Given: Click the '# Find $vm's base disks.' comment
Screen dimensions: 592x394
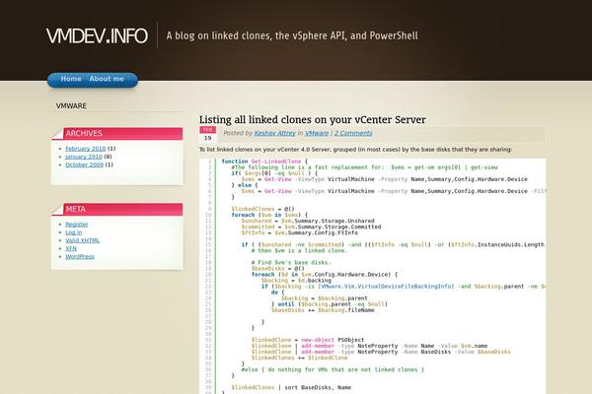Looking at the screenshot, I should tap(291, 262).
